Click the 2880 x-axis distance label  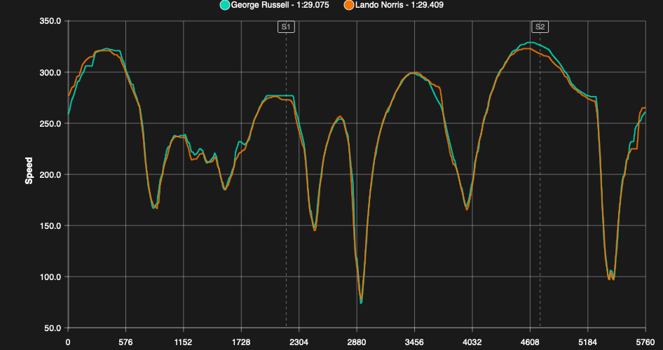click(x=357, y=342)
